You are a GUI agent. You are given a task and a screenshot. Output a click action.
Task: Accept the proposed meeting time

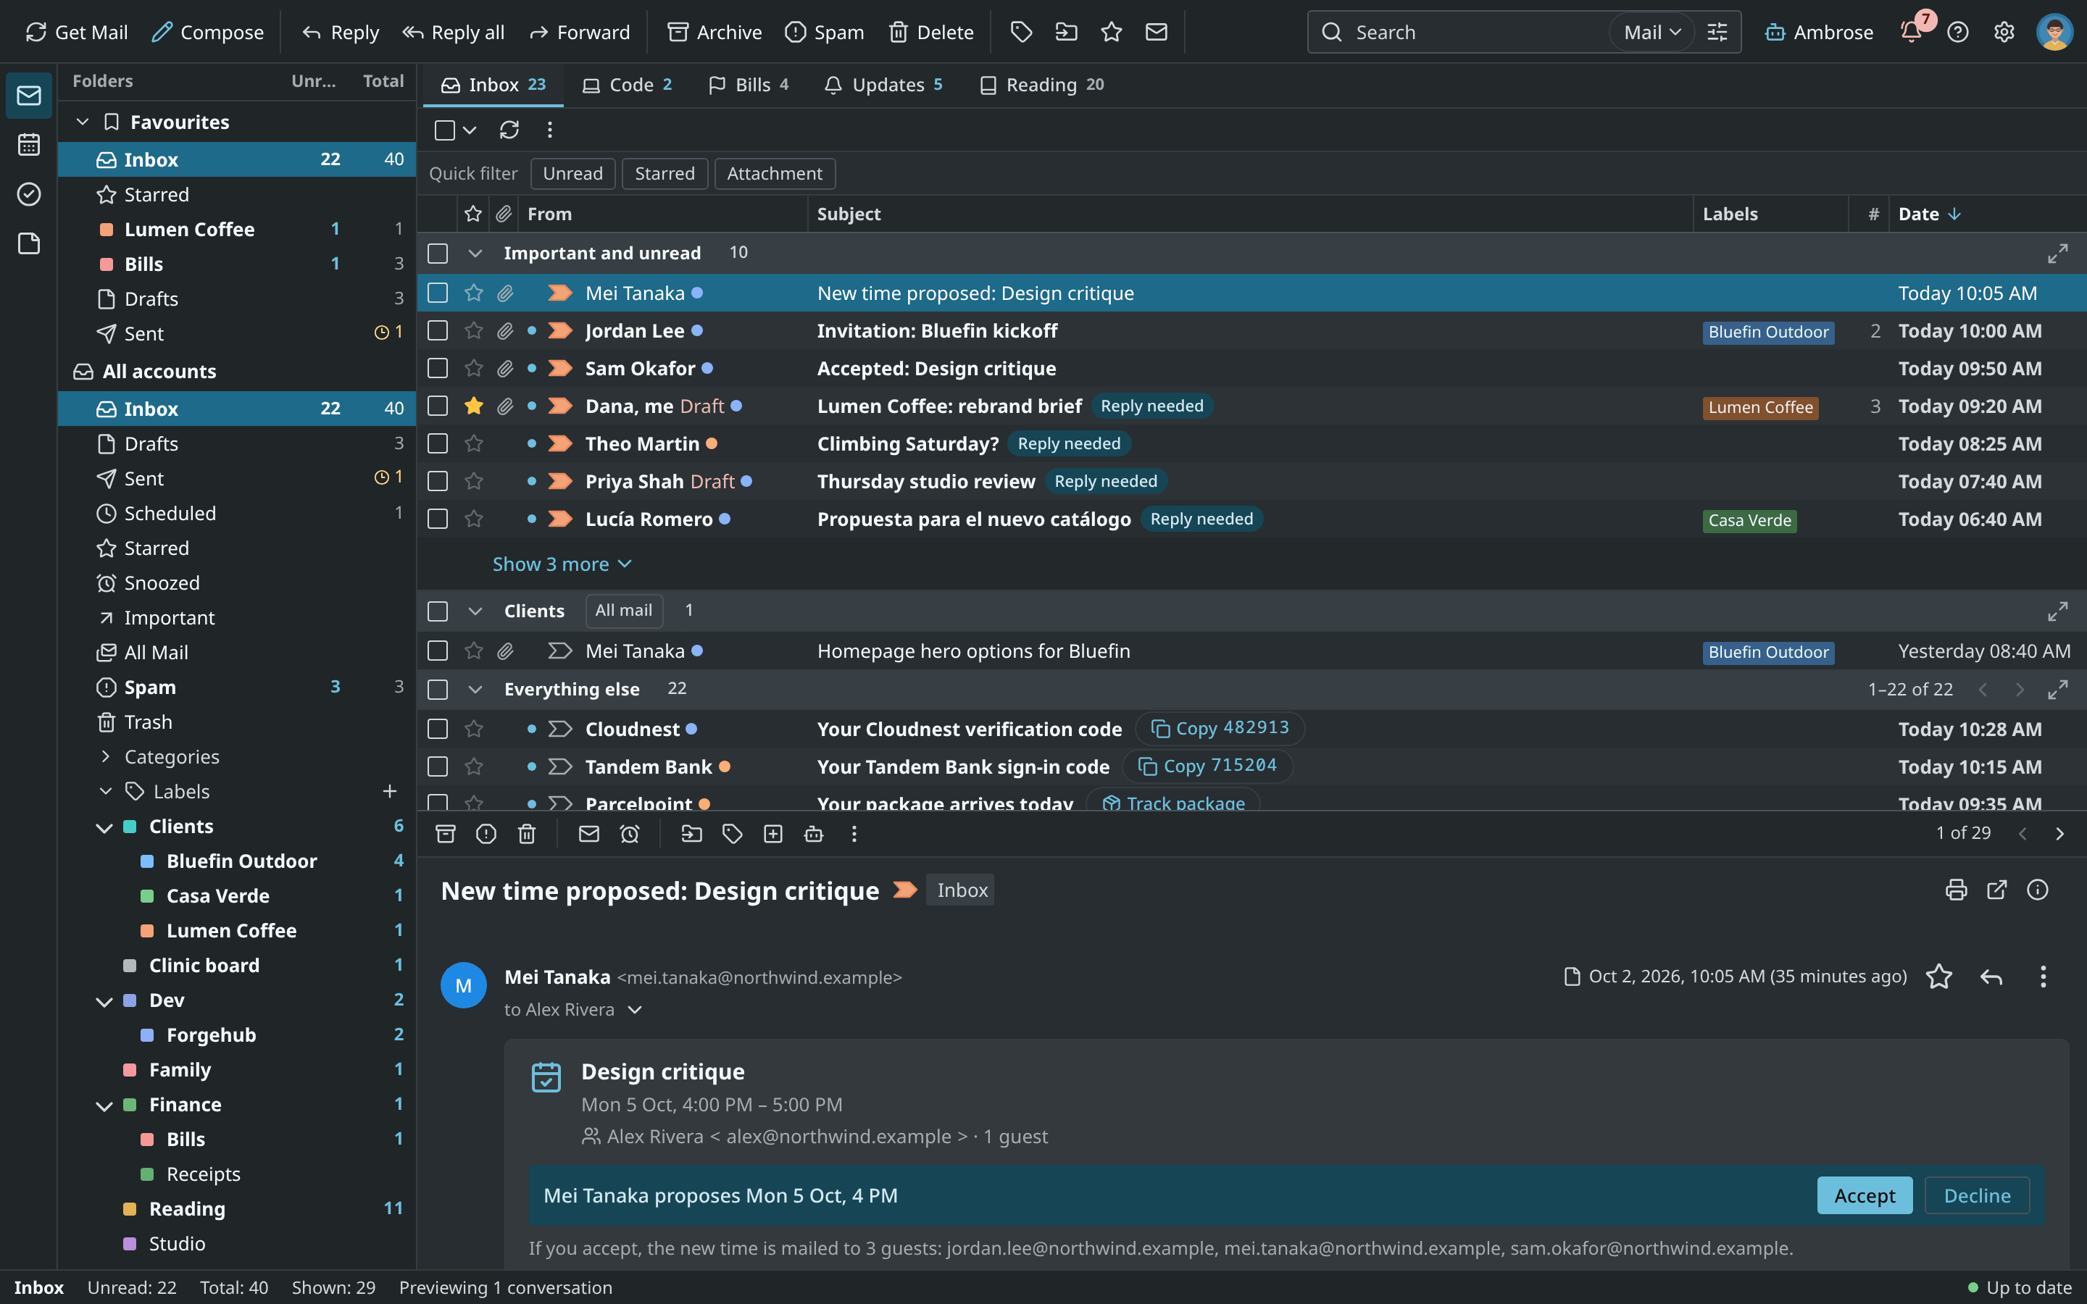click(1865, 1195)
